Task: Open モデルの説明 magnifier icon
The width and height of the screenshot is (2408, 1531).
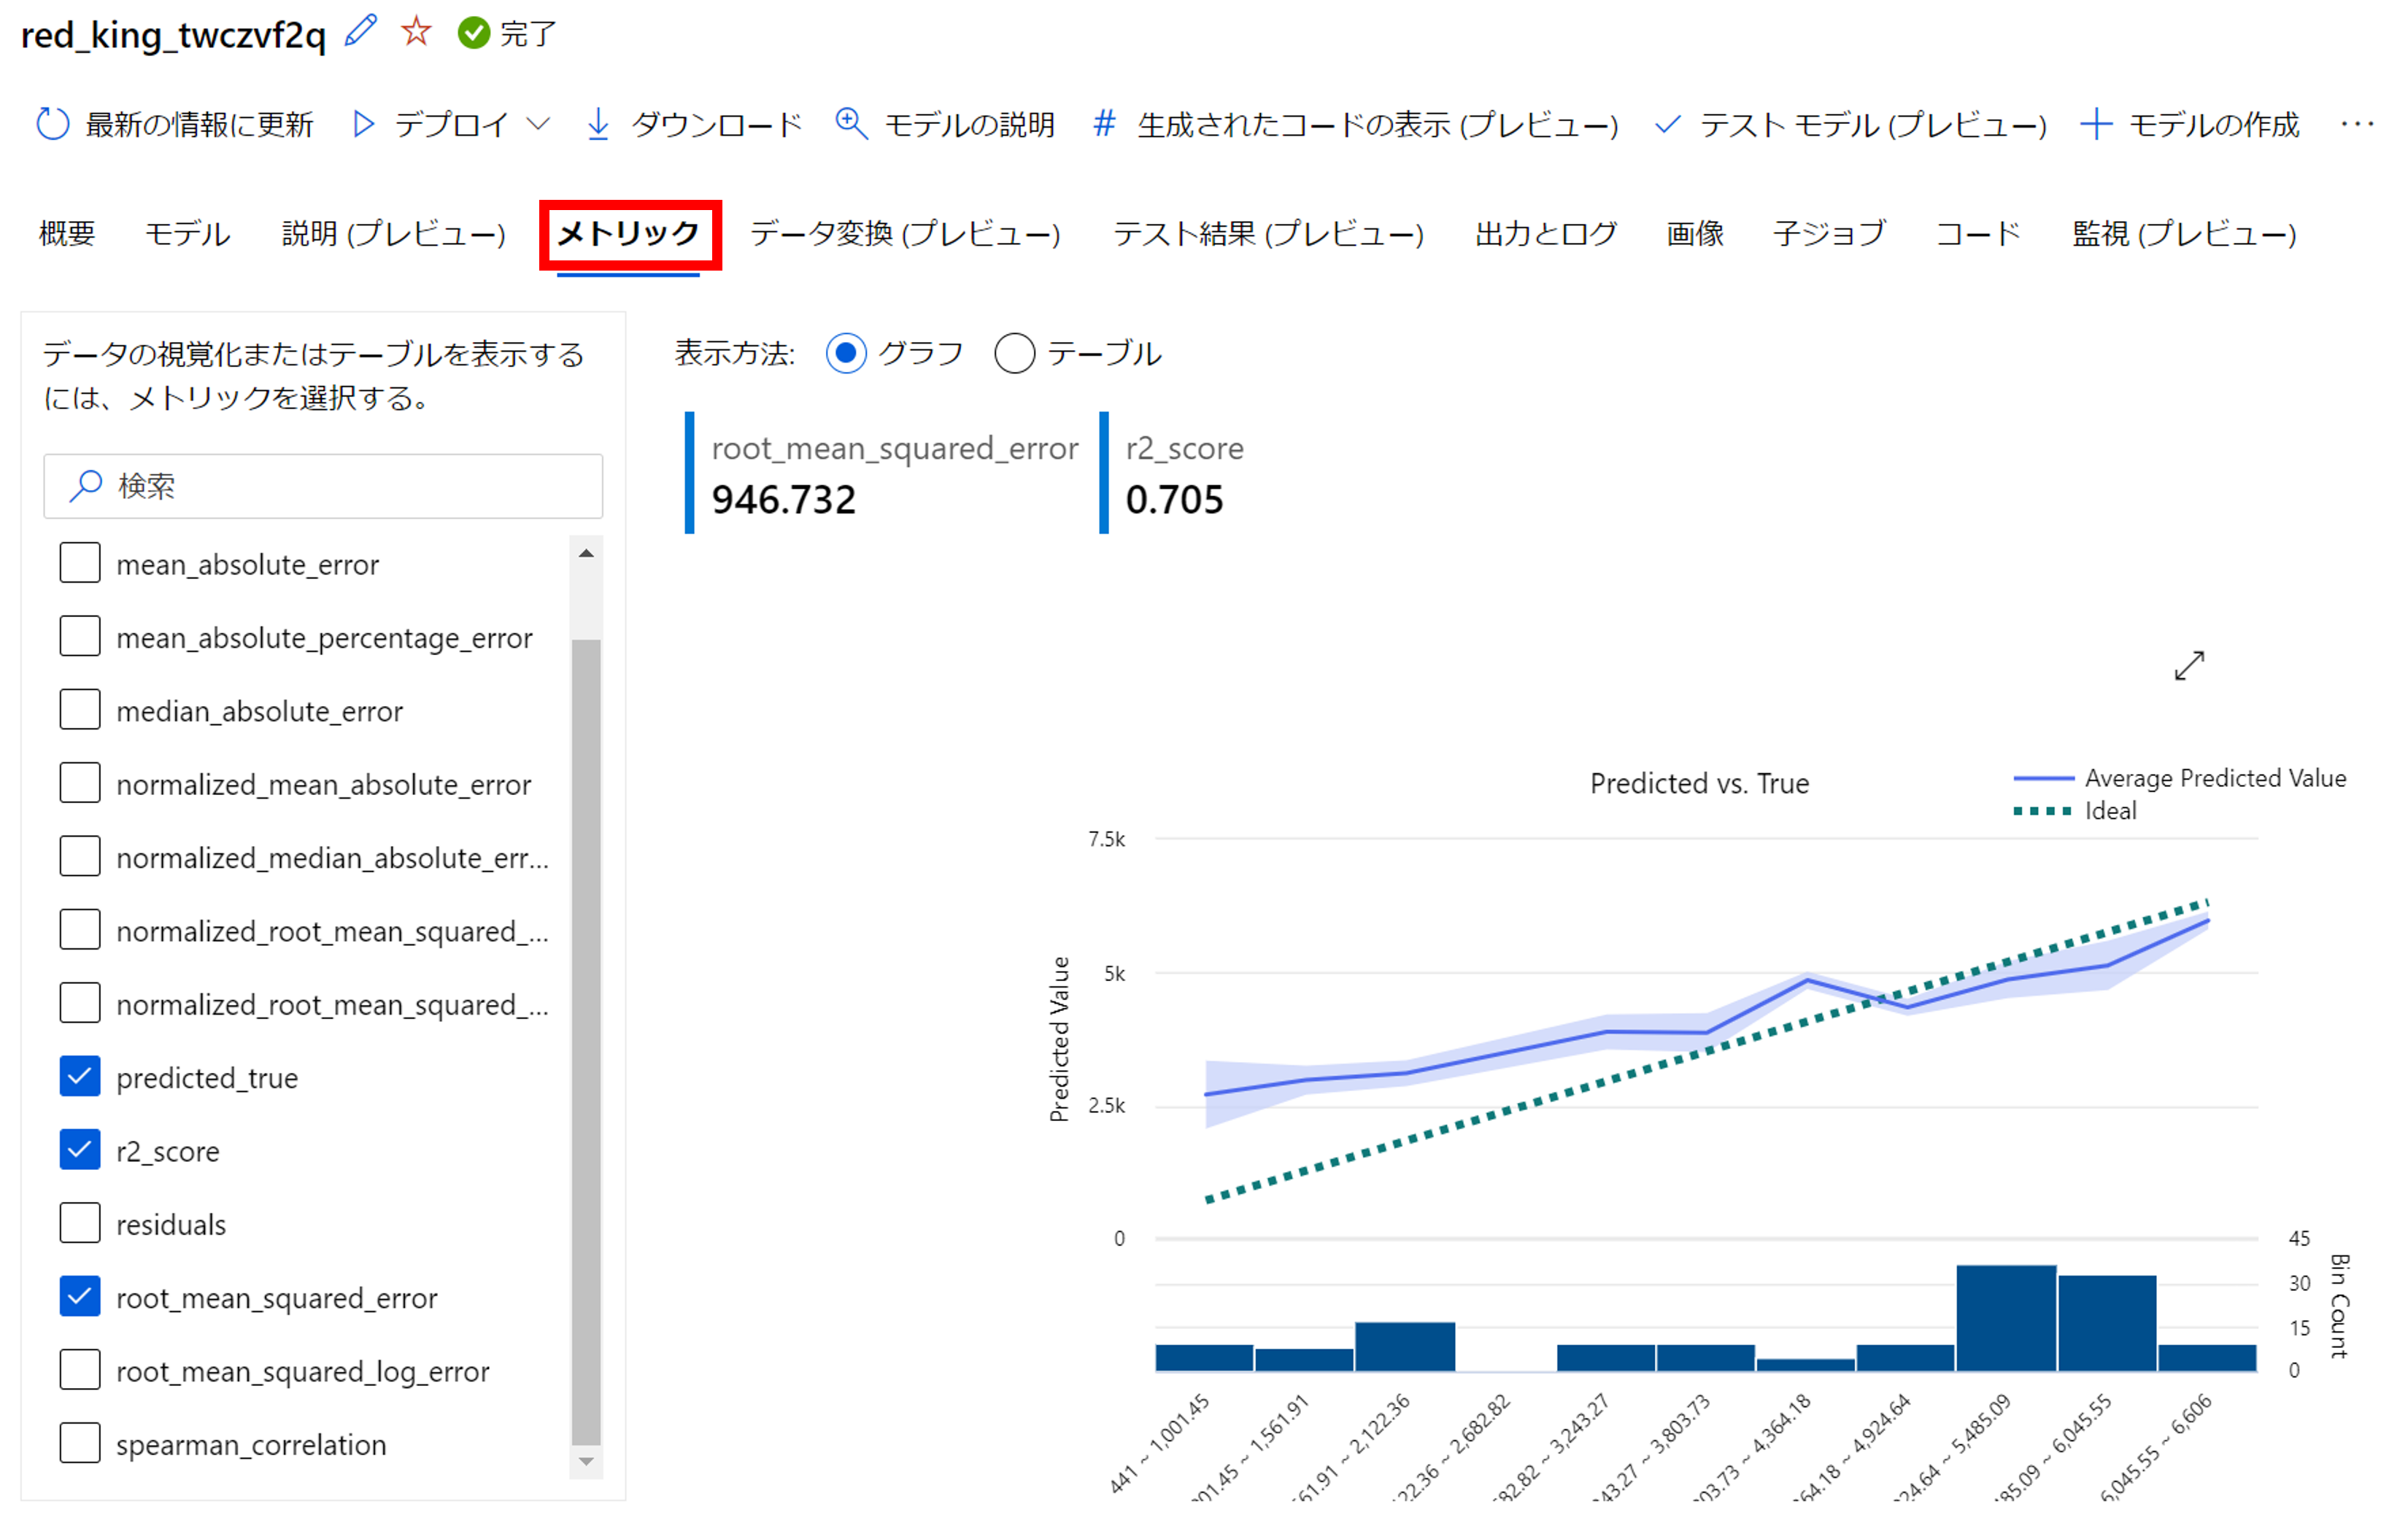Action: coord(851,125)
